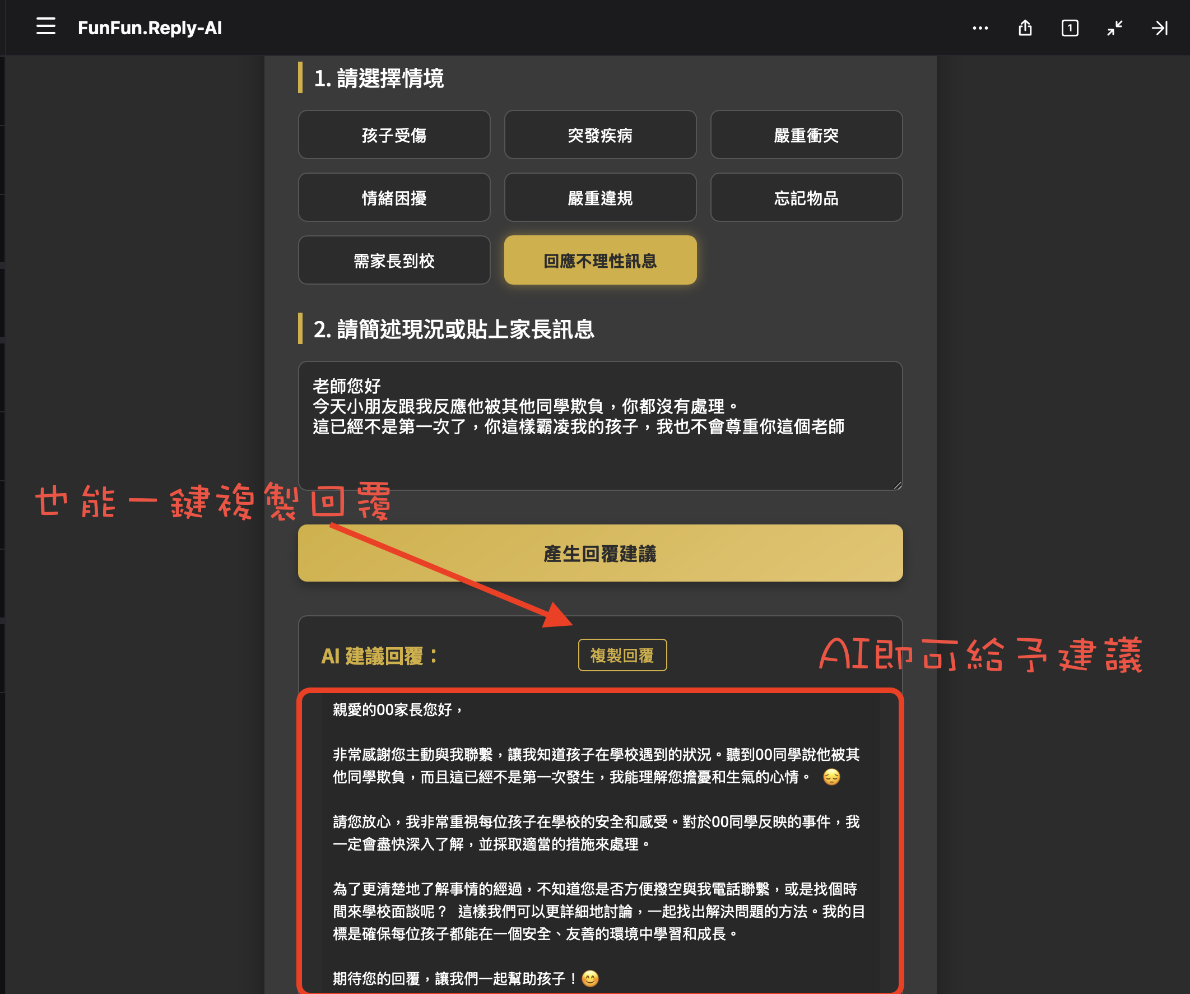The image size is (1190, 994).
Task: Open the more options (...) menu
Action: tap(980, 28)
